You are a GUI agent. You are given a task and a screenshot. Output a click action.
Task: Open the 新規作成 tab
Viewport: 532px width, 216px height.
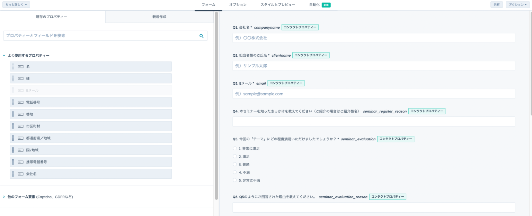159,17
